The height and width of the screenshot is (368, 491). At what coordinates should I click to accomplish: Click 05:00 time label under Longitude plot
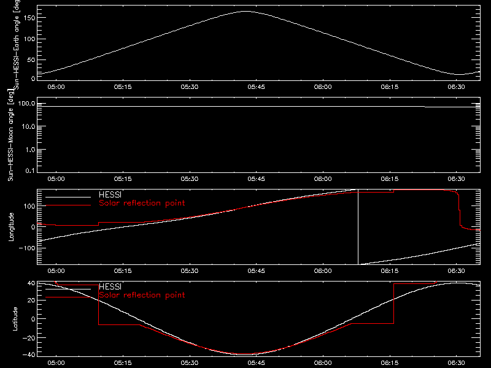tap(56, 271)
